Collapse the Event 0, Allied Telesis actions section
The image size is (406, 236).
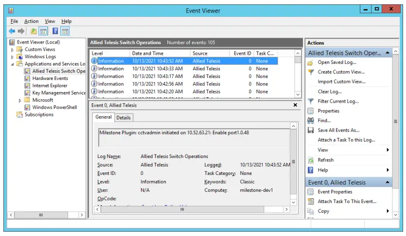(x=388, y=183)
